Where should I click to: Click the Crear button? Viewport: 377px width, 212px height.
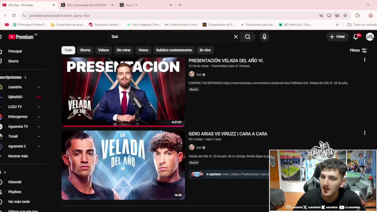(x=337, y=37)
